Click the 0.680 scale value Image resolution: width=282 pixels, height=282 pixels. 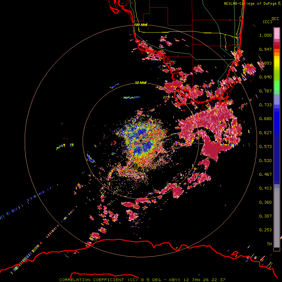pos(265,119)
